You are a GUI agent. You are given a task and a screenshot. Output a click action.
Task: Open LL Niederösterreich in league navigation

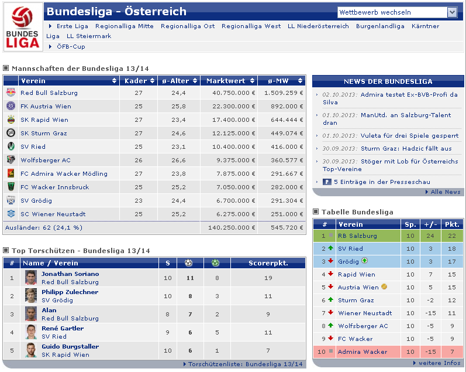(x=318, y=26)
